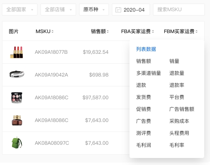Choose 发货费 from the list data menu

pyautogui.click(x=144, y=97)
